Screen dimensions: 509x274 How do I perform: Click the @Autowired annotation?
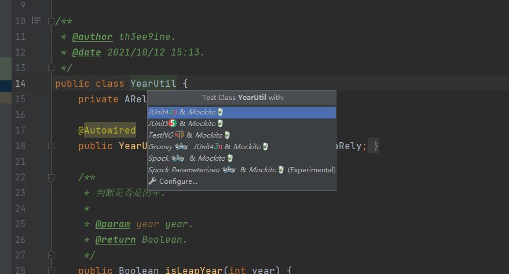click(107, 130)
